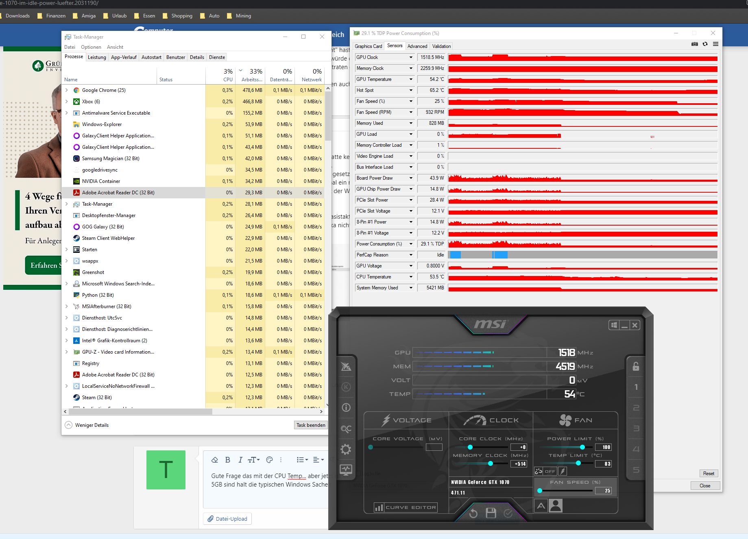This screenshot has height=539, width=748.
Task: Open the list style dropdown in editor
Action: click(x=302, y=460)
